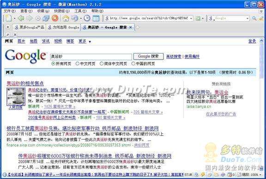This screenshot has width=266, height=179.
Task: Click the lightning bolt status bar icon
Action: [x=203, y=174]
